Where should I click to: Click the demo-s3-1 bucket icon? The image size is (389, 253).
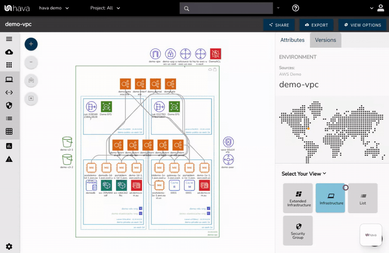(x=67, y=142)
